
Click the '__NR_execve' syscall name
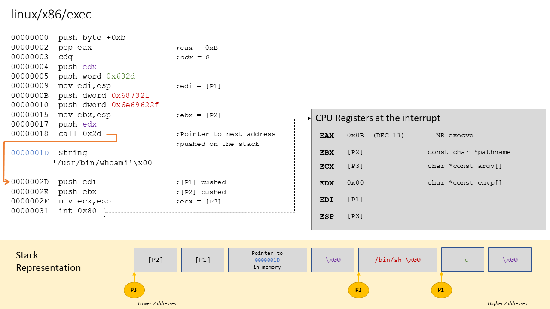(450, 136)
